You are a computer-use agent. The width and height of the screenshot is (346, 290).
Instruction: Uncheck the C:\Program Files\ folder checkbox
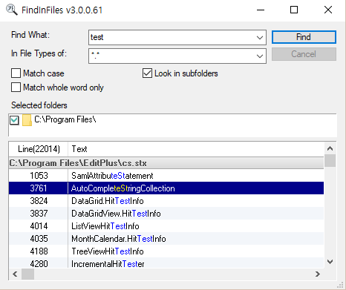(x=14, y=120)
